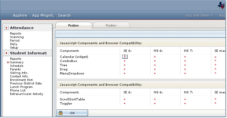Click the exclamation warning icon for Calendar IE 6

coord(125,57)
